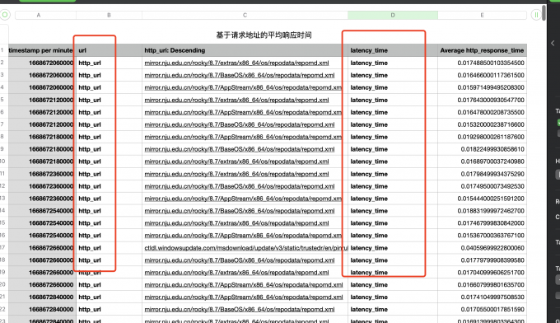Screen dimensions: 560x323
Task: Open the AppStream repomd link in row 8
Action: point(243,137)
